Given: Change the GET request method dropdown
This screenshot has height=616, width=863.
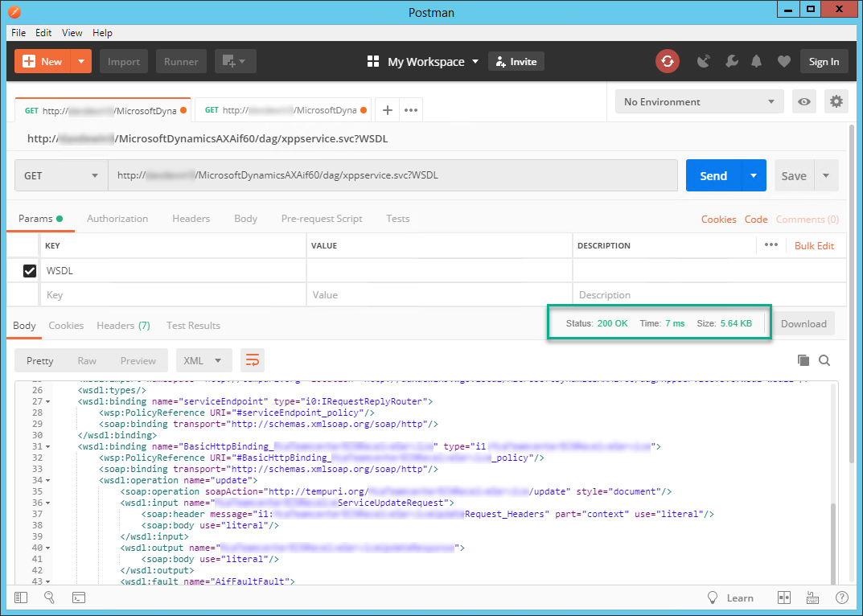Looking at the screenshot, I should (61, 175).
